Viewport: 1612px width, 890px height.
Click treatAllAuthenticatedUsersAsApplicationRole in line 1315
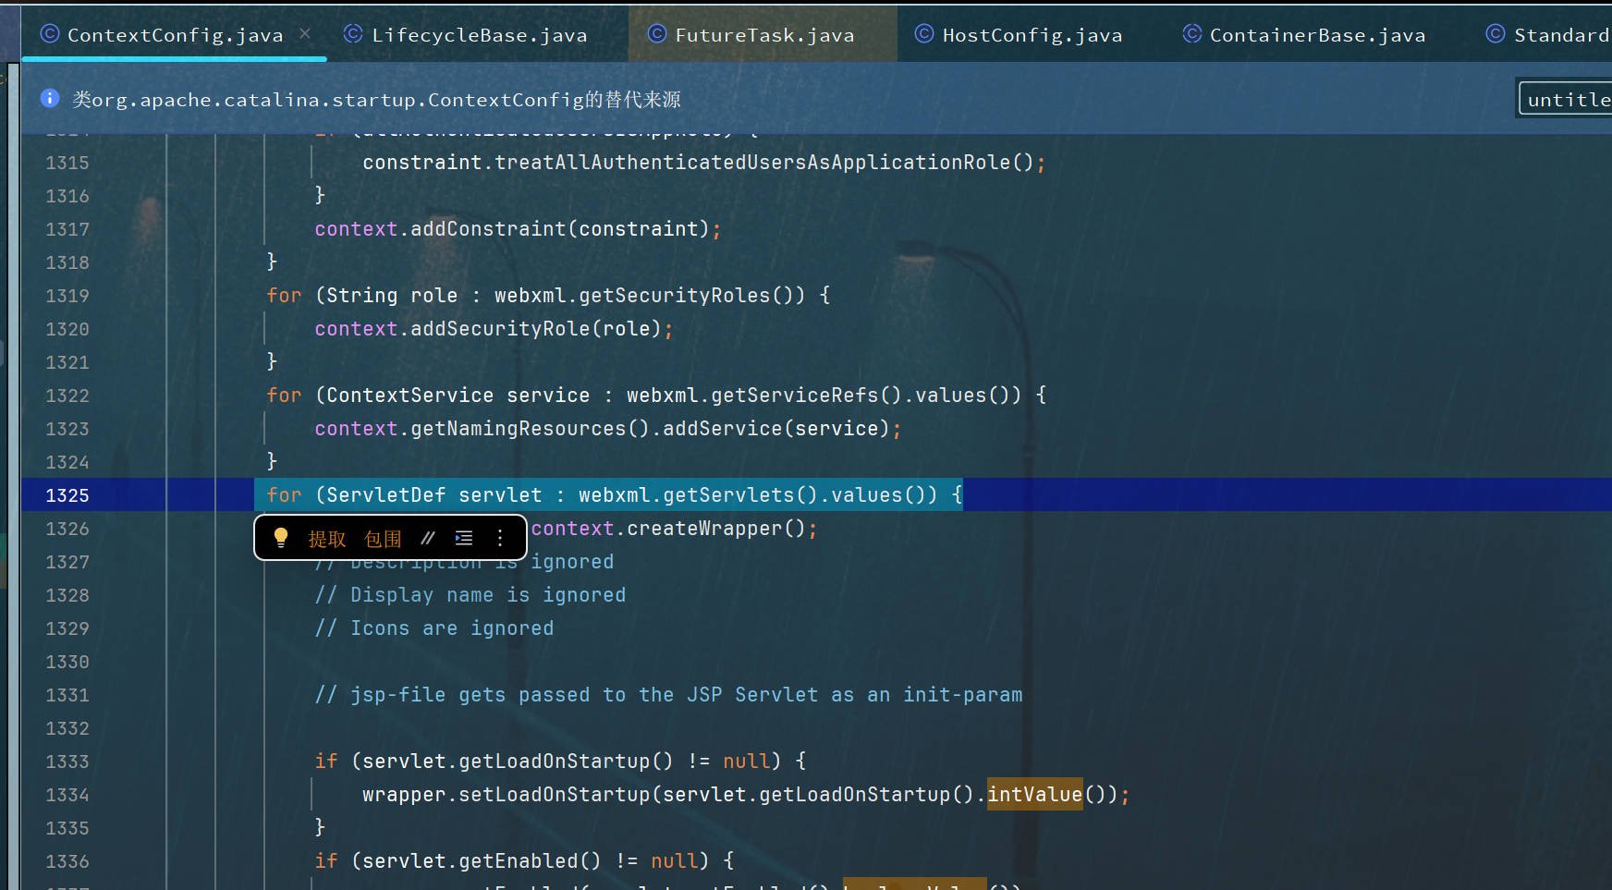point(752,163)
